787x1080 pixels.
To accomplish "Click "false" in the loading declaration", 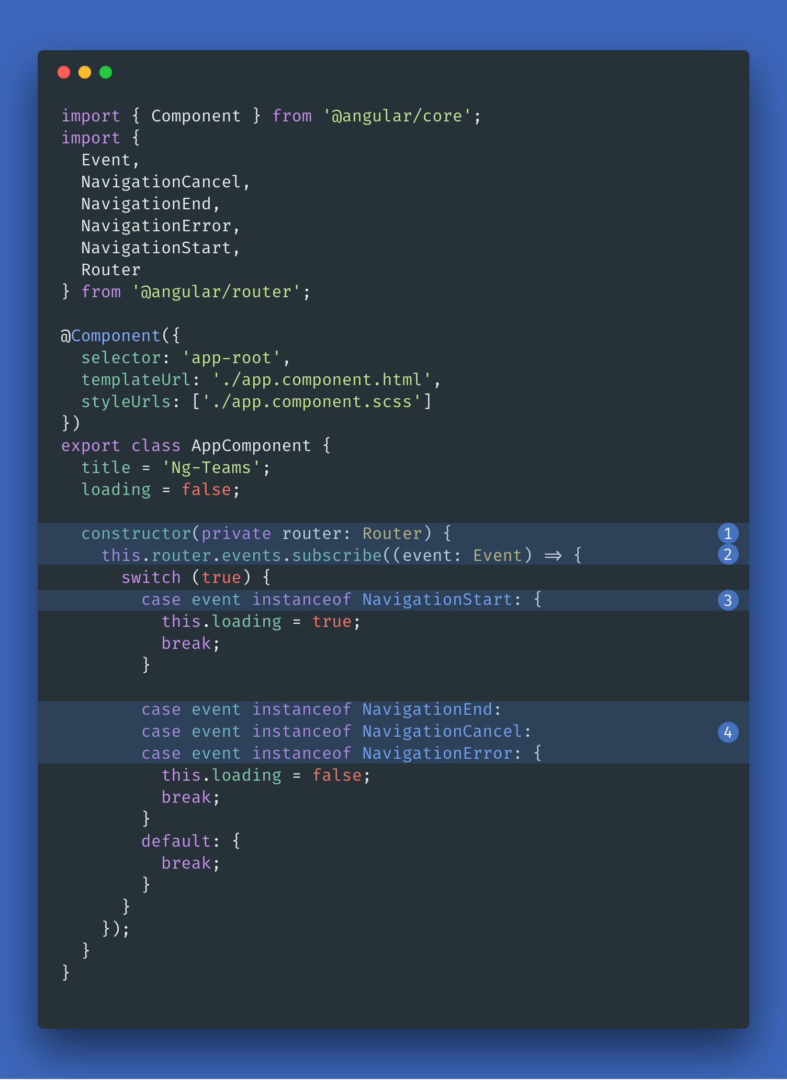I will pyautogui.click(x=206, y=489).
